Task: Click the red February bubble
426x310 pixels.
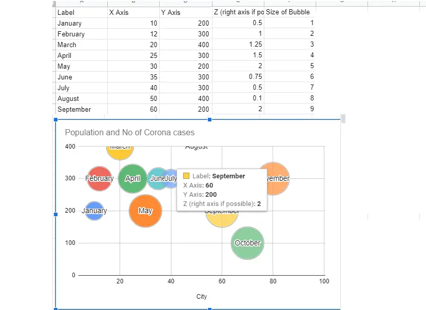Action: pos(99,179)
